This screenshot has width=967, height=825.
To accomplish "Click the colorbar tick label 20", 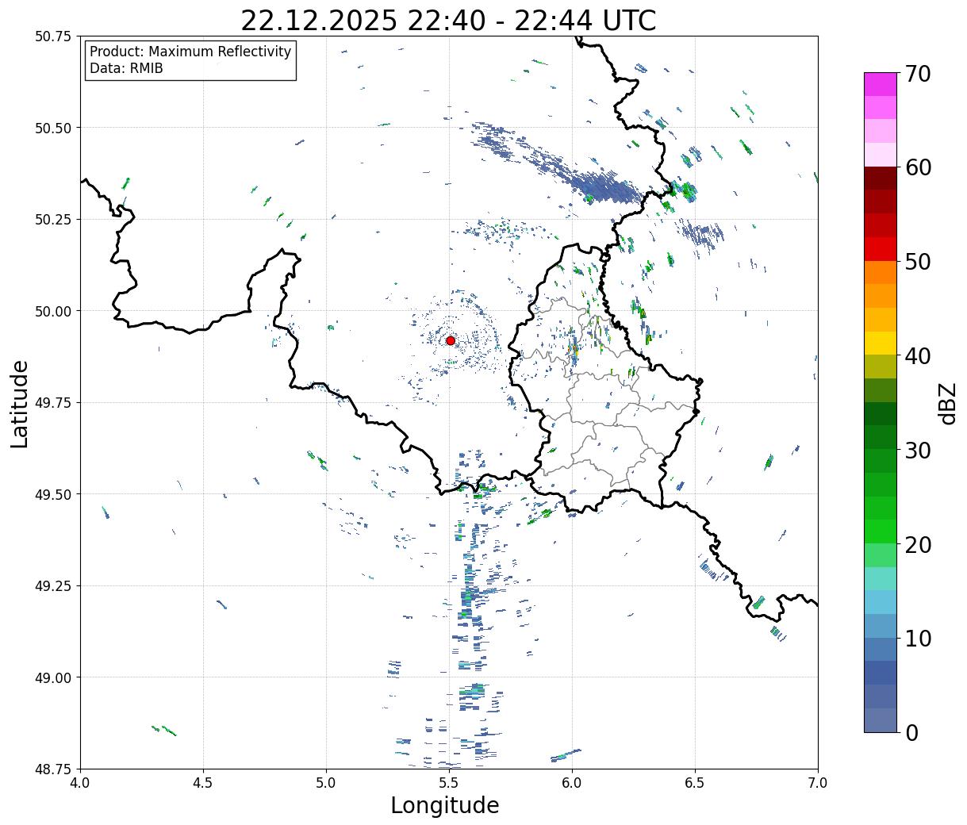I will tap(918, 544).
